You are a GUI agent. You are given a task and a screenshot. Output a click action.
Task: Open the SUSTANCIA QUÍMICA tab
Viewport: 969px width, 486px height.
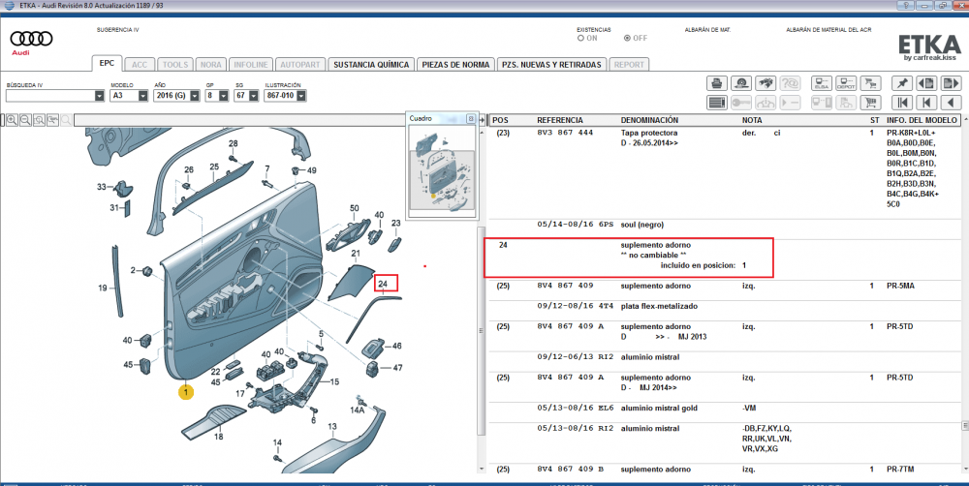(371, 64)
